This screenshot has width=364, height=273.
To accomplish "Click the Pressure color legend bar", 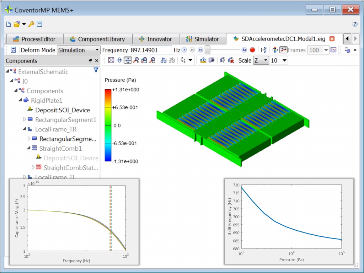I will pos(108,125).
